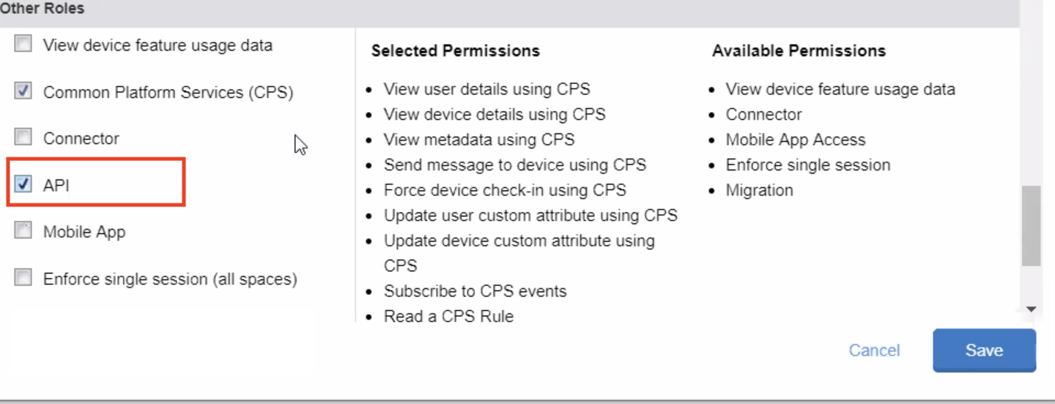Select 'View user details using CPS' permission
The height and width of the screenshot is (404, 1055).
pyautogui.click(x=486, y=89)
